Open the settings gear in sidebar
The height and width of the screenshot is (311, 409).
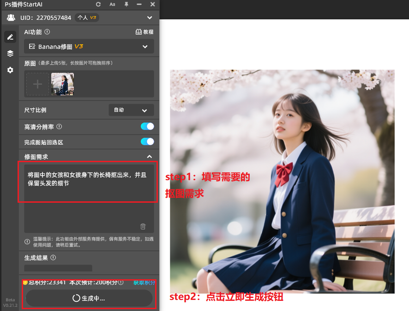click(x=10, y=70)
